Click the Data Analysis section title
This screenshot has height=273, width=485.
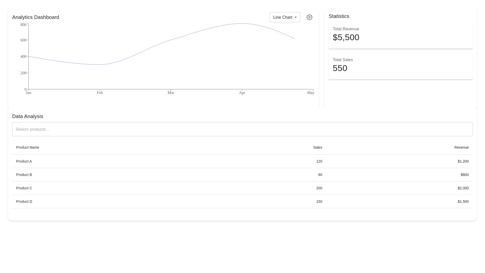pyautogui.click(x=28, y=116)
